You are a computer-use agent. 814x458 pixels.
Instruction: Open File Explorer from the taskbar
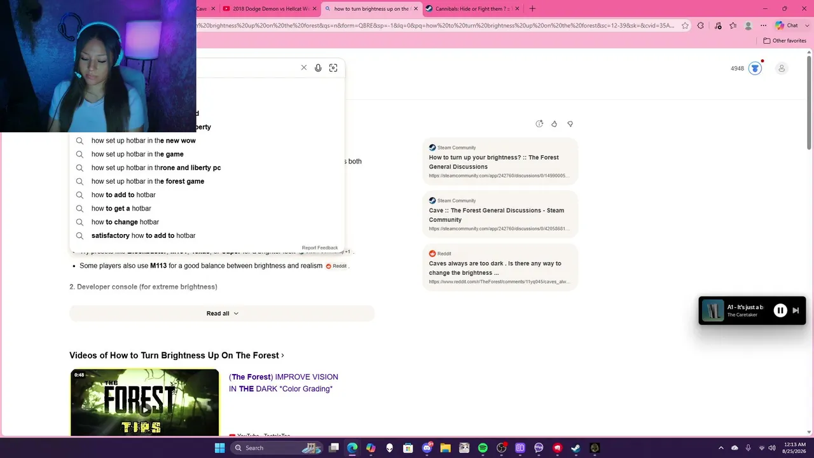pyautogui.click(x=445, y=448)
